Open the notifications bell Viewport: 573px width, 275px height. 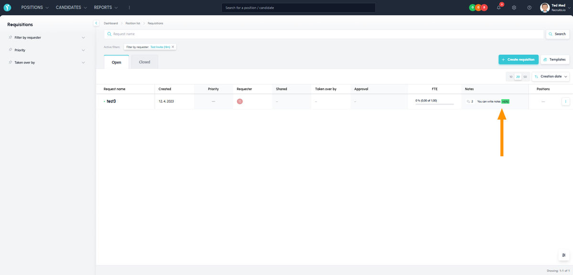[x=499, y=8]
